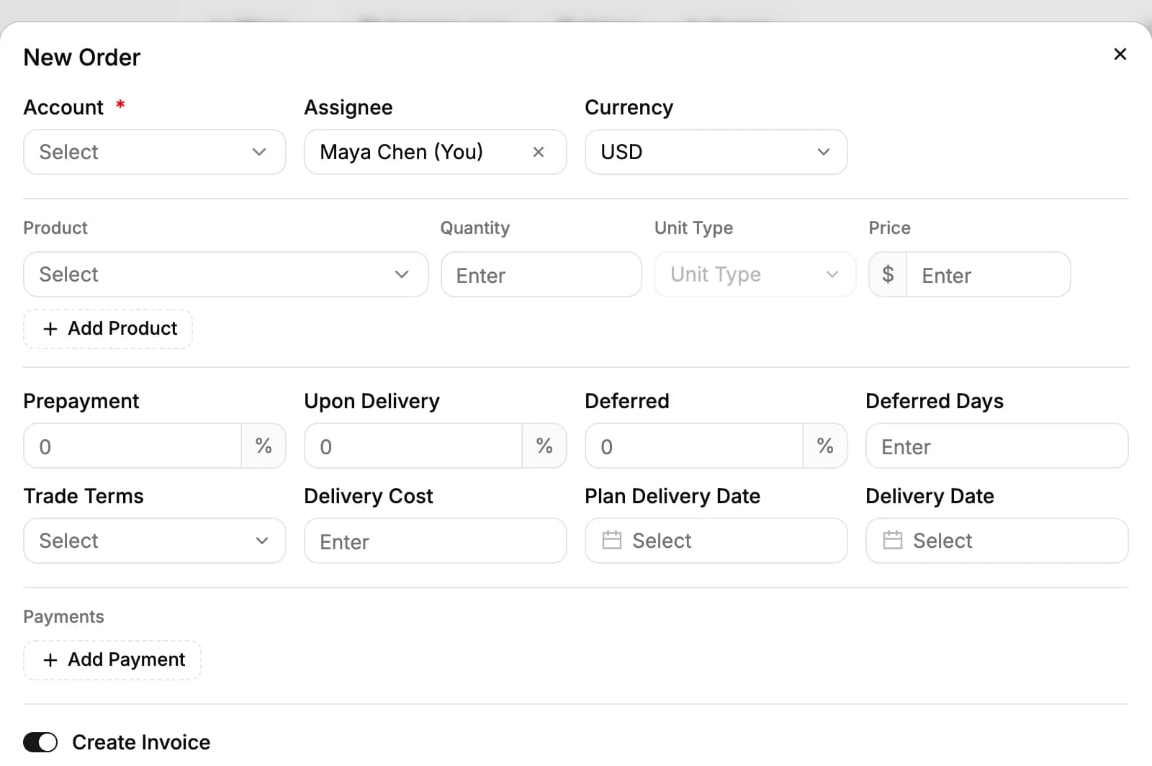
Task: Click the Add Payment button
Action: point(112,660)
